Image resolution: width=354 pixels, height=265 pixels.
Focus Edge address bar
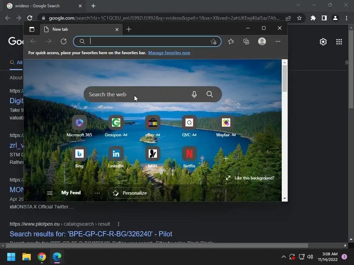click(x=147, y=41)
